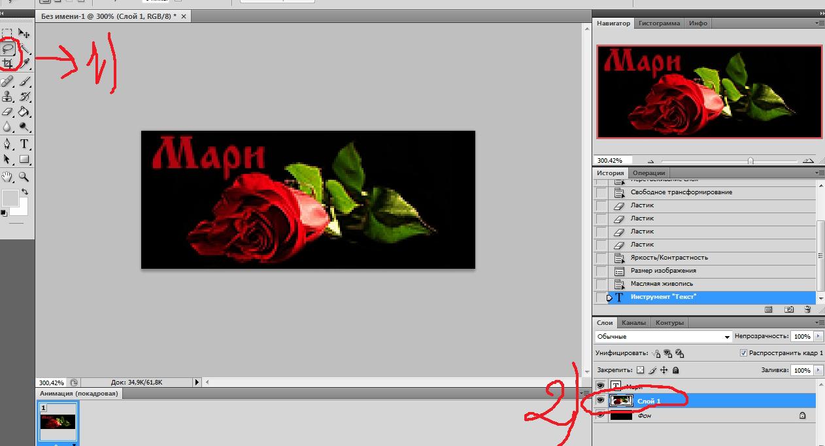Create new document from current history state
Image resolution: width=825 pixels, height=446 pixels.
coord(769,309)
